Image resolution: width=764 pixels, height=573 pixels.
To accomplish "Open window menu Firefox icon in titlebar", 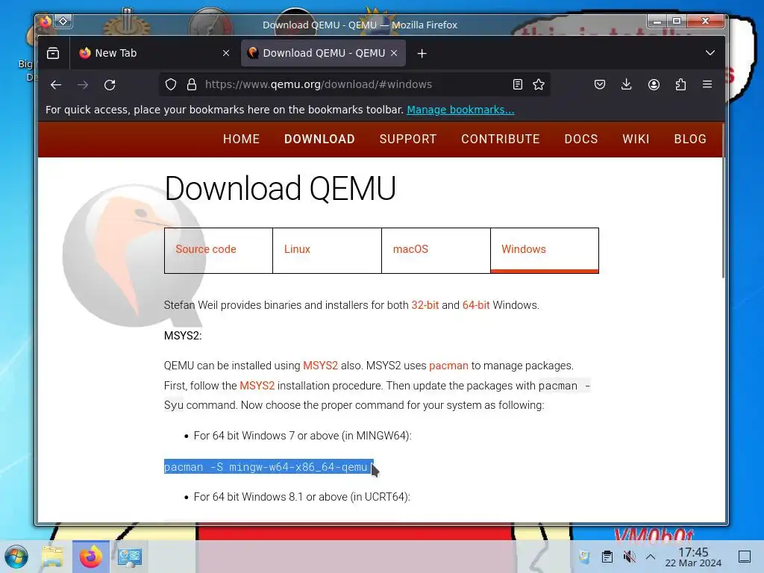I will click(x=46, y=22).
